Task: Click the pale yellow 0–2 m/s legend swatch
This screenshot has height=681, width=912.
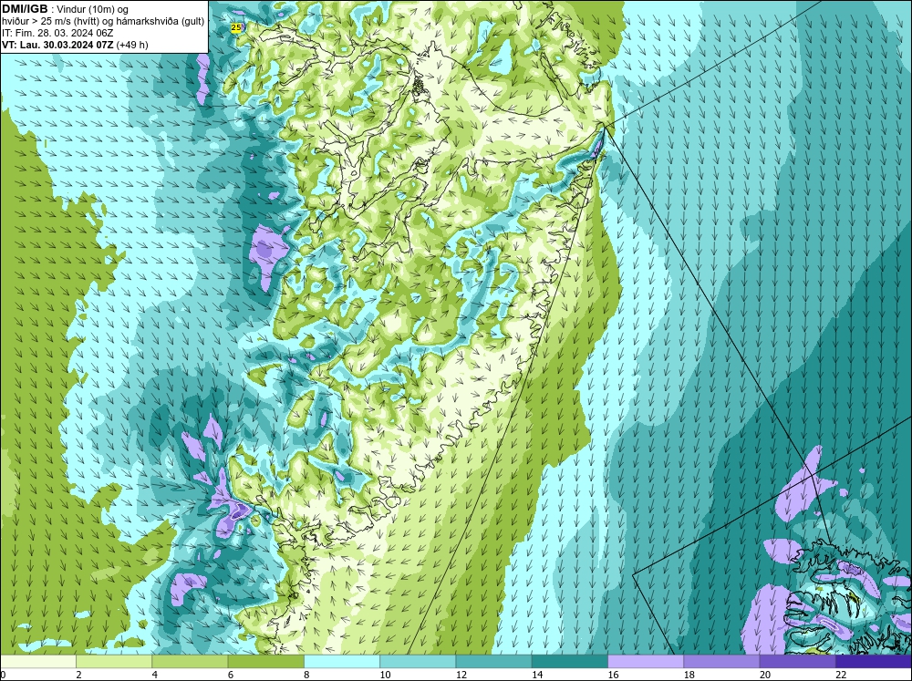Action: click(38, 662)
